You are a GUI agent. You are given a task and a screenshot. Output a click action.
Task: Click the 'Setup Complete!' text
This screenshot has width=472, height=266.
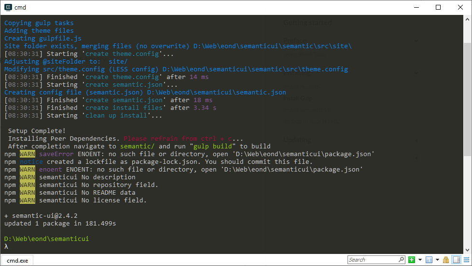point(37,131)
